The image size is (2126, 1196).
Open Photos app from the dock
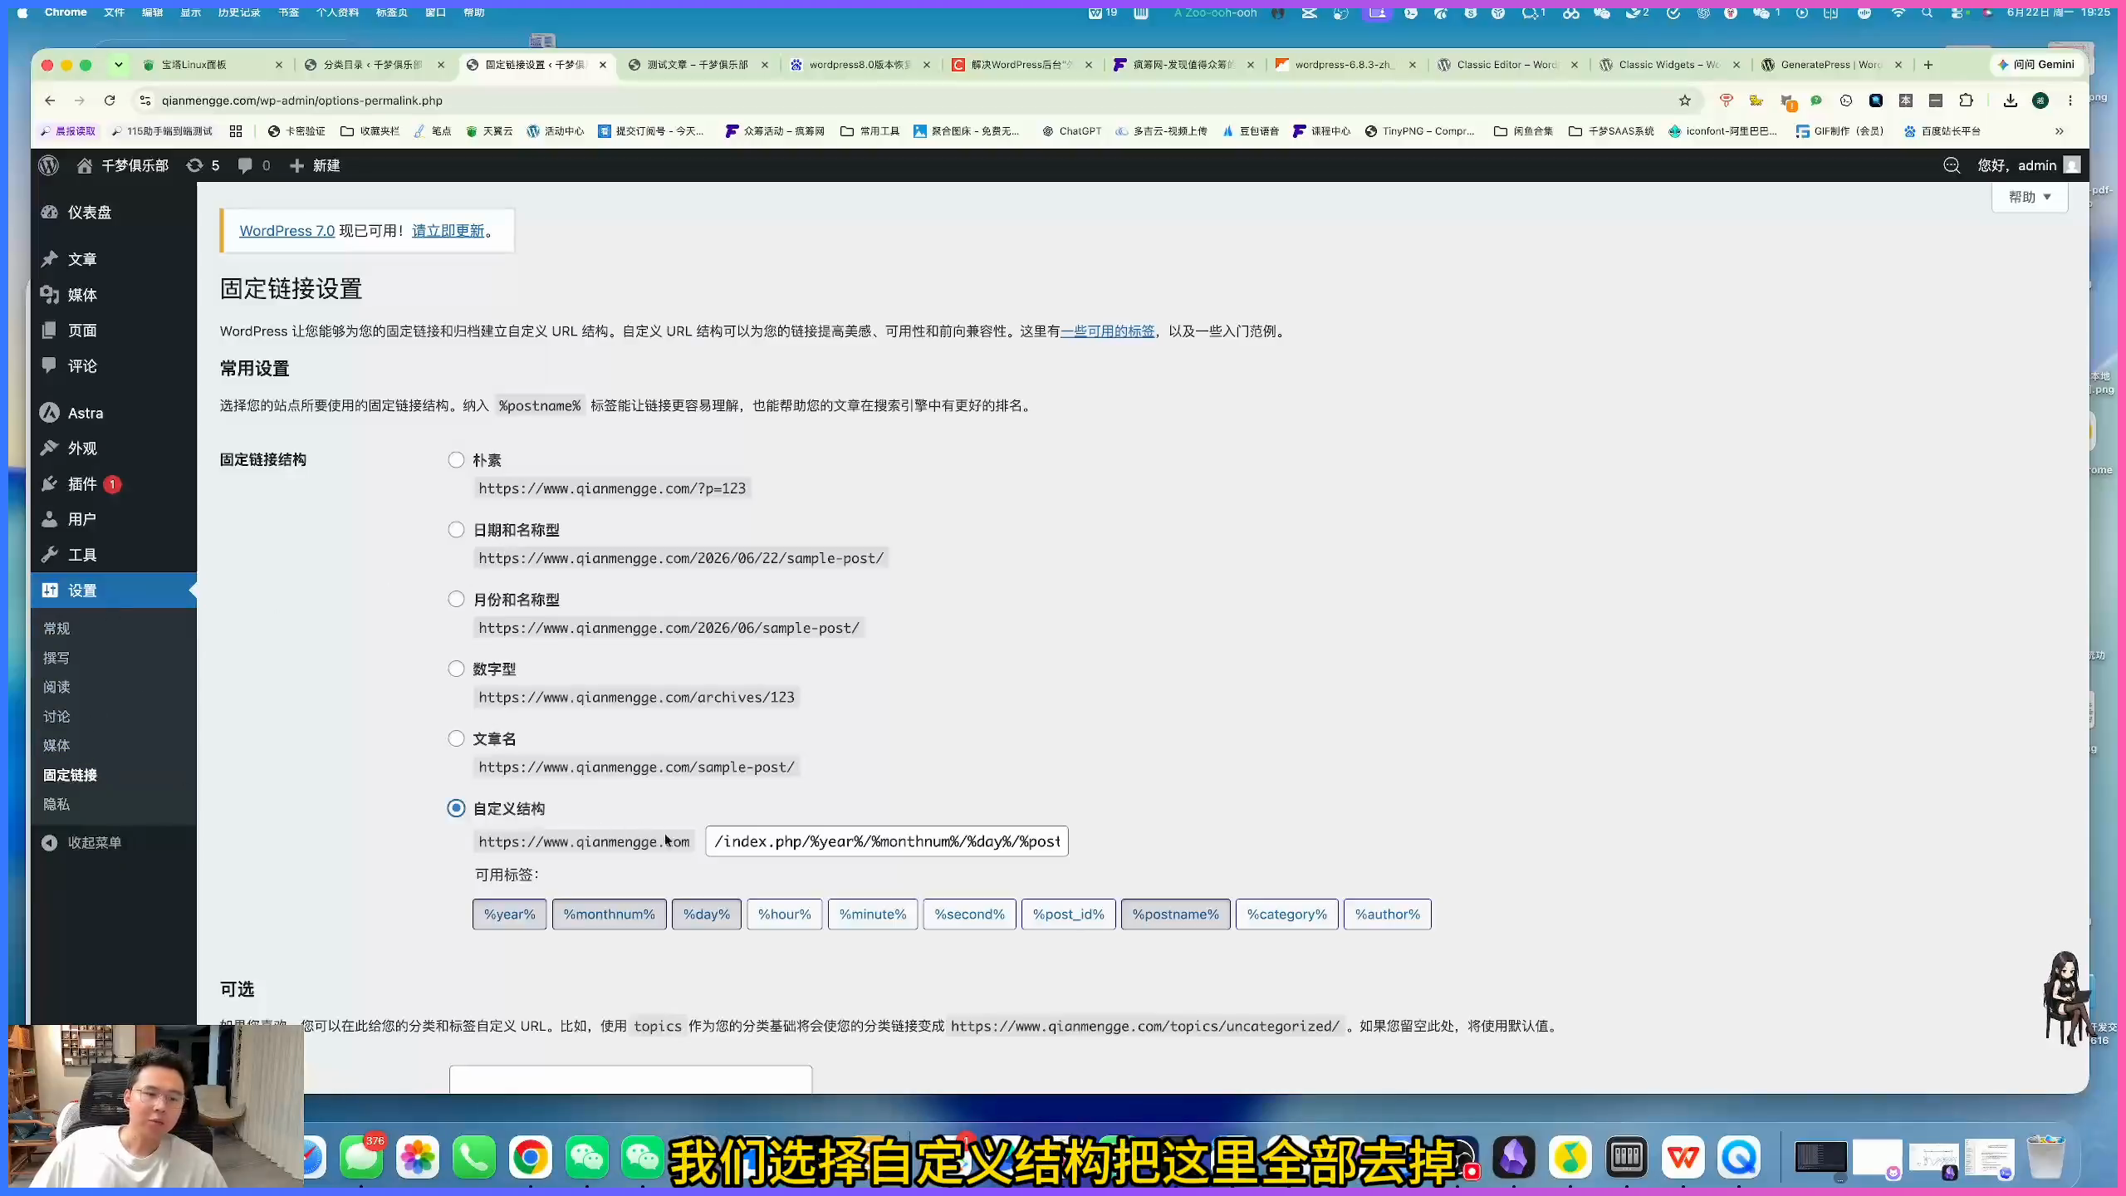pyautogui.click(x=418, y=1157)
